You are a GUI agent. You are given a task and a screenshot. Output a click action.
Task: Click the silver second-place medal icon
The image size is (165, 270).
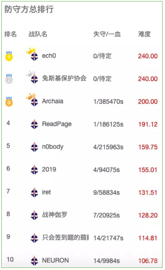pyautogui.click(x=9, y=79)
